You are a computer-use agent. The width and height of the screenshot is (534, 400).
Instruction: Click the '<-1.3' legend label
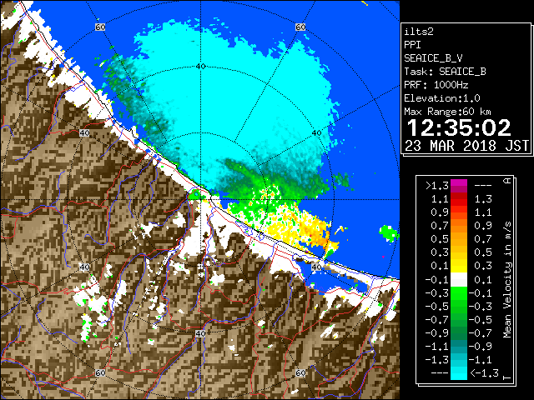click(484, 373)
